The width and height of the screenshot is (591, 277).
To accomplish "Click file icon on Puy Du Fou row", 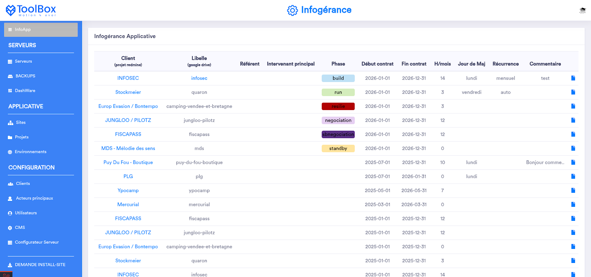I will [573, 162].
